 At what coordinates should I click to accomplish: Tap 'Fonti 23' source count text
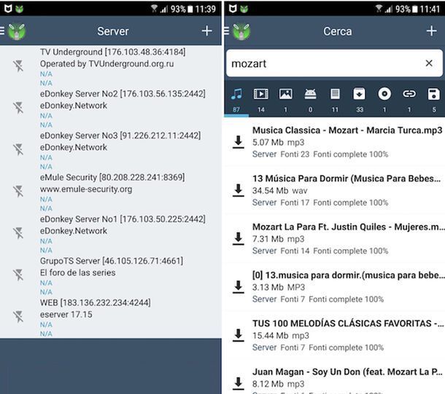click(x=295, y=154)
